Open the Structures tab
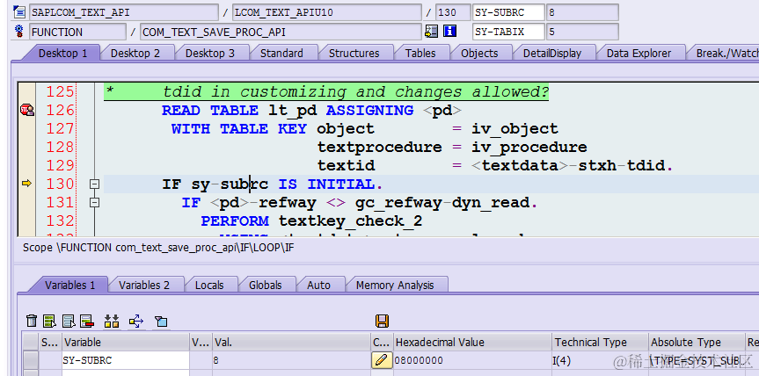Screen dimensions: 759x376 click(x=354, y=54)
